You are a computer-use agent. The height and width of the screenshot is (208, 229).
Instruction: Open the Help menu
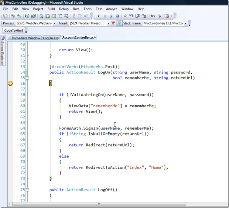141,9
